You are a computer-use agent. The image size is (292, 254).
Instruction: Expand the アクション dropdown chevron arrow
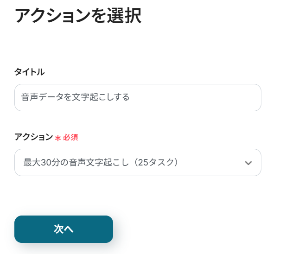[x=248, y=163]
